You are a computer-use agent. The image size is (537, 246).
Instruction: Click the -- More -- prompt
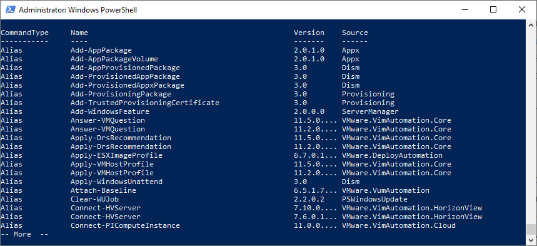pos(24,234)
